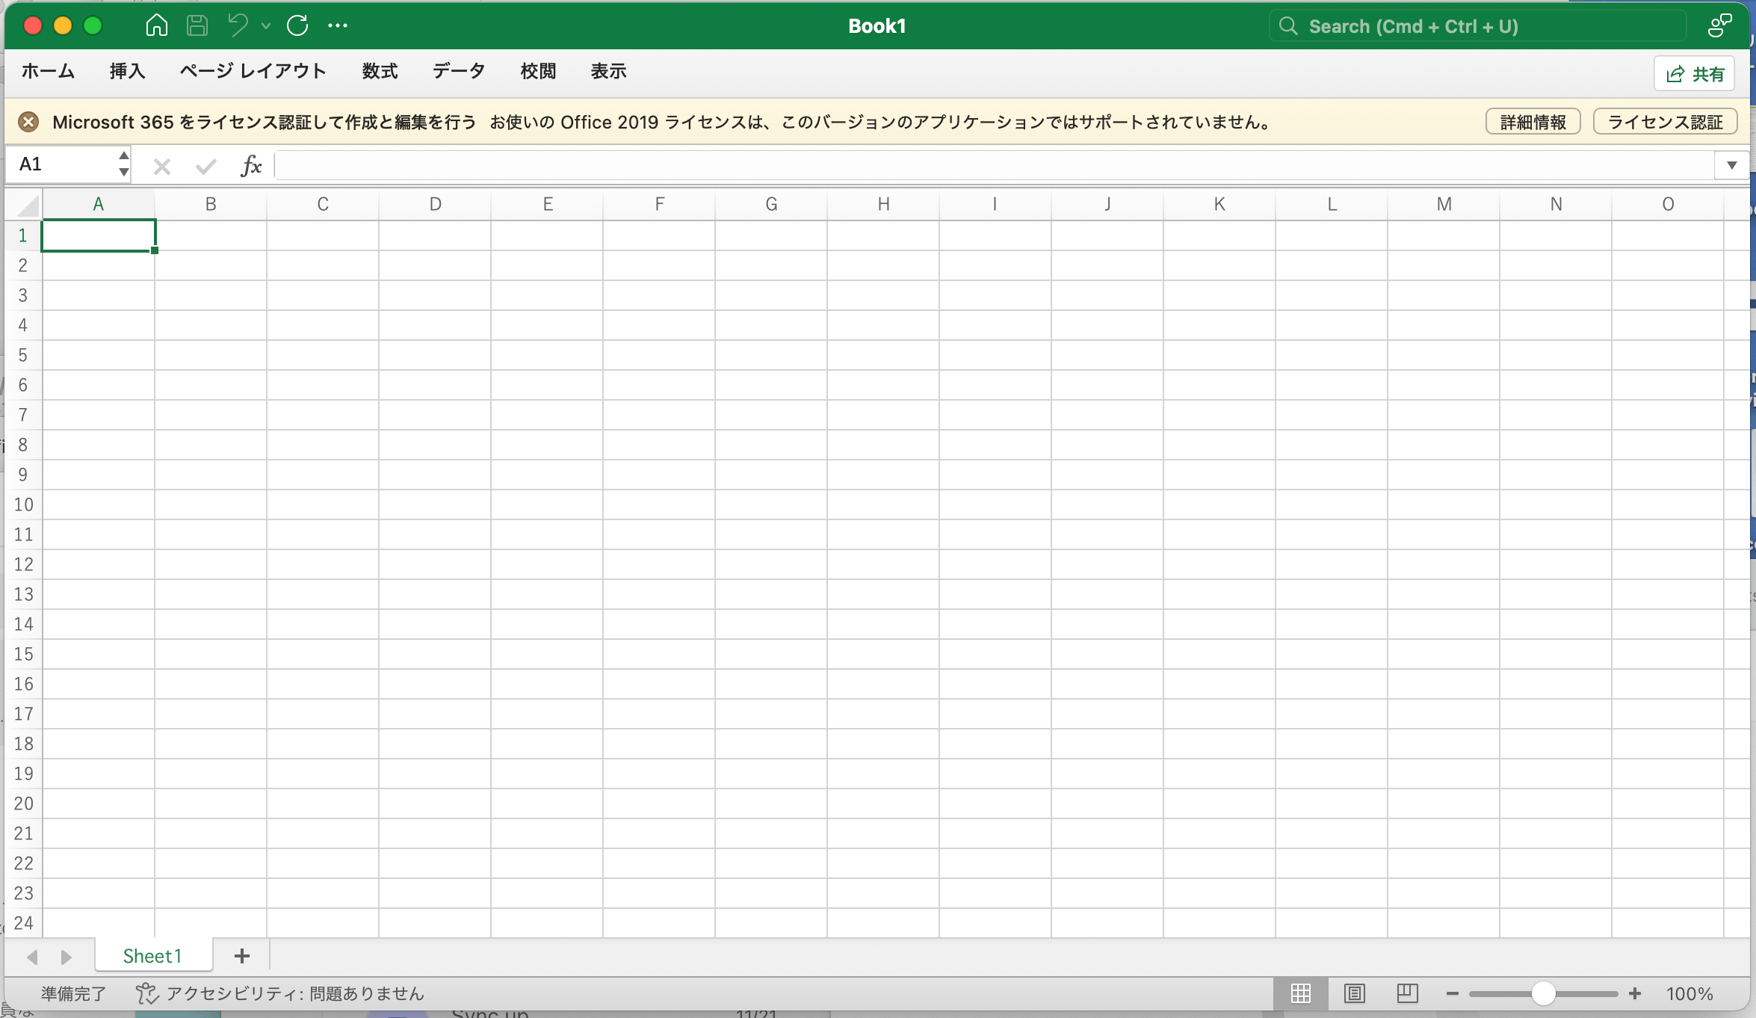Dismiss the license warning with X icon
1756x1018 pixels.
(x=28, y=122)
